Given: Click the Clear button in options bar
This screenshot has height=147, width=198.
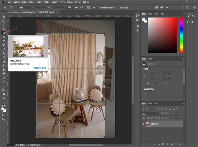Looking at the screenshot, I should click(69, 7).
